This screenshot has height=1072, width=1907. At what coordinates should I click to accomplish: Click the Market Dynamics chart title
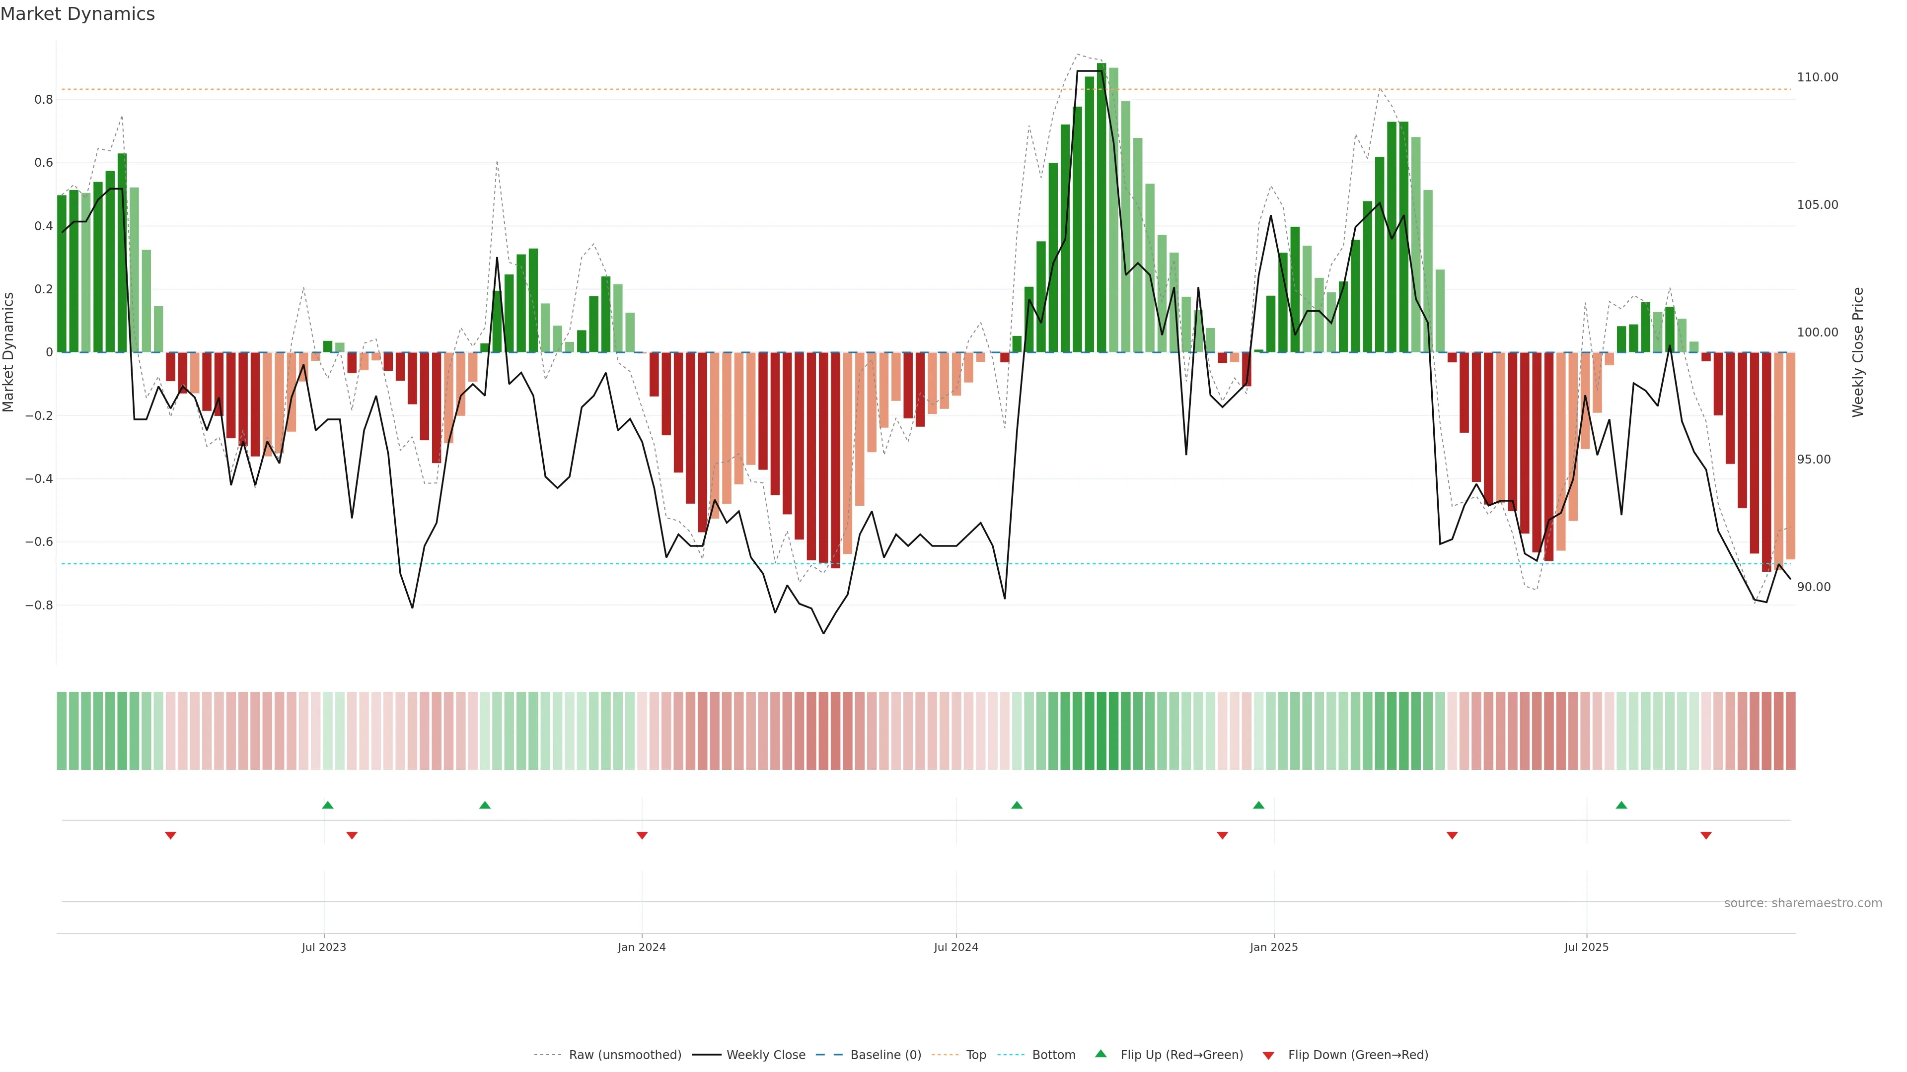78,14
